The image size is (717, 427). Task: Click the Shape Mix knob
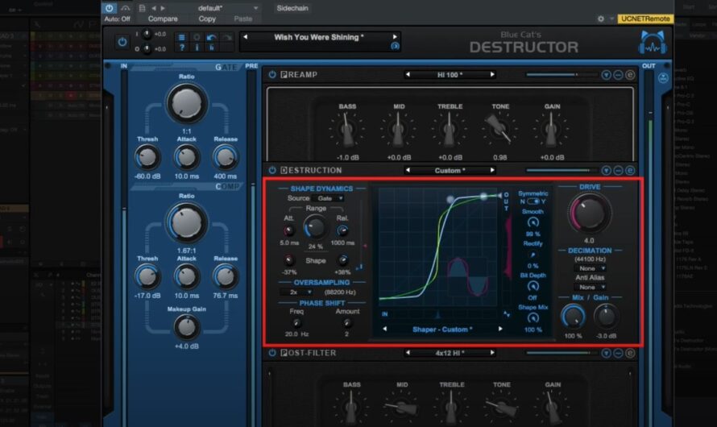533,318
